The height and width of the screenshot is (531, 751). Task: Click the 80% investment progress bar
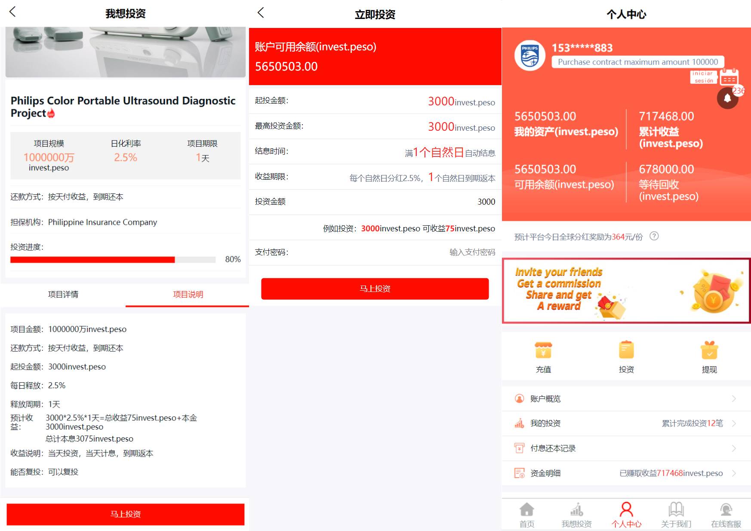tap(113, 259)
